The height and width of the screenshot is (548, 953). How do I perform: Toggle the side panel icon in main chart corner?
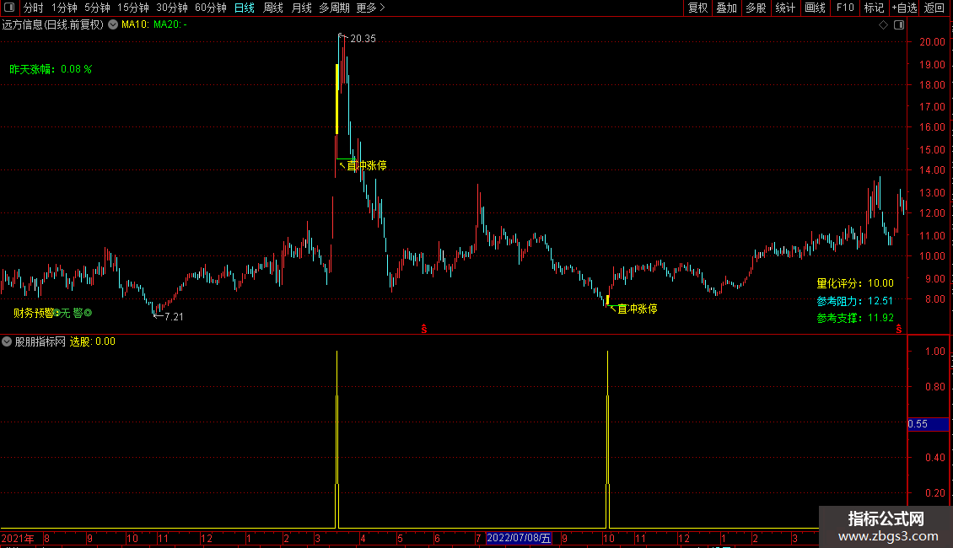pyautogui.click(x=899, y=25)
